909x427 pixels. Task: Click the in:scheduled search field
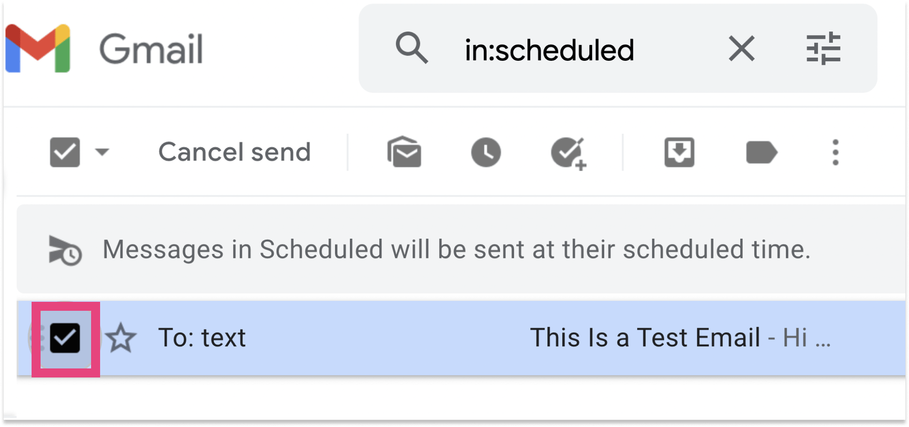tap(550, 50)
